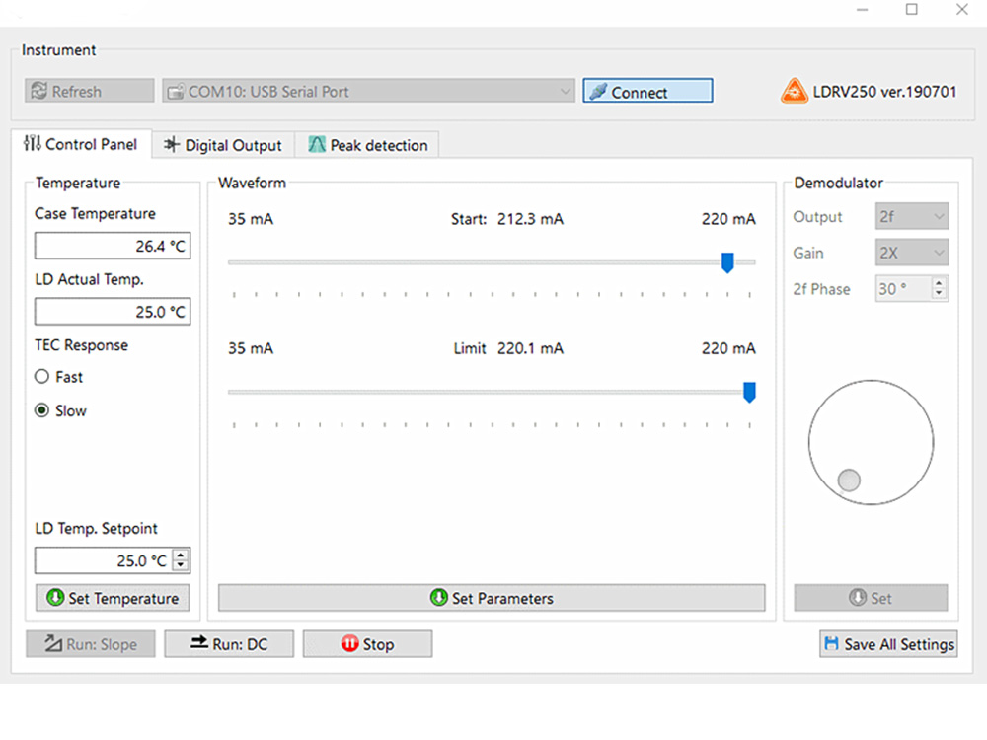The width and height of the screenshot is (987, 740).
Task: Save All Settings with disk icon
Action: 888,644
